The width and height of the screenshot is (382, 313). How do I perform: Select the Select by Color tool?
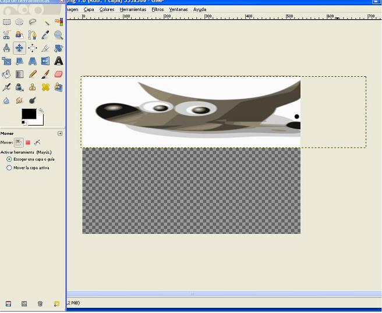coord(59,22)
